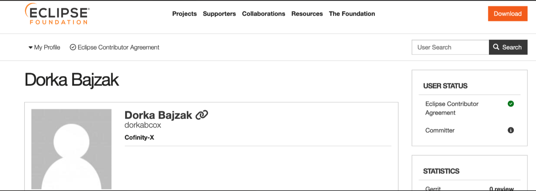Open the Eclipse Contributor Agreement toolbar link
The height and width of the screenshot is (191, 536).
click(118, 47)
